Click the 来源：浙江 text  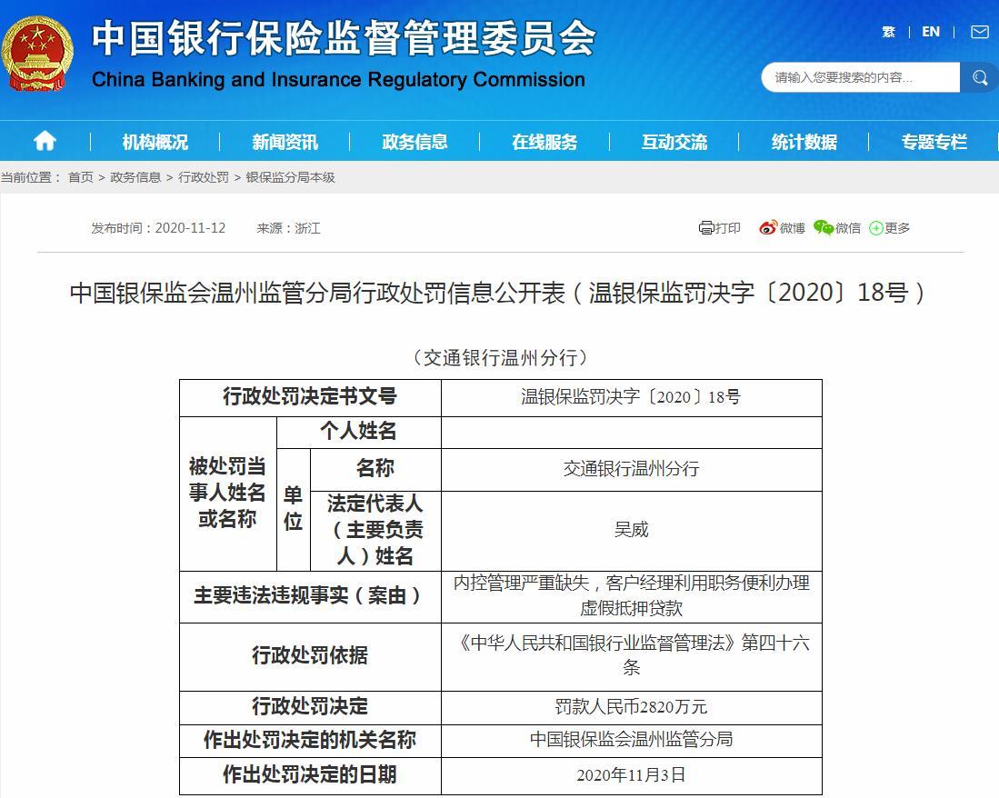[x=289, y=228]
